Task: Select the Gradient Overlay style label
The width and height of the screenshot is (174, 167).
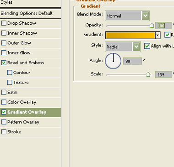Action: point(27,112)
